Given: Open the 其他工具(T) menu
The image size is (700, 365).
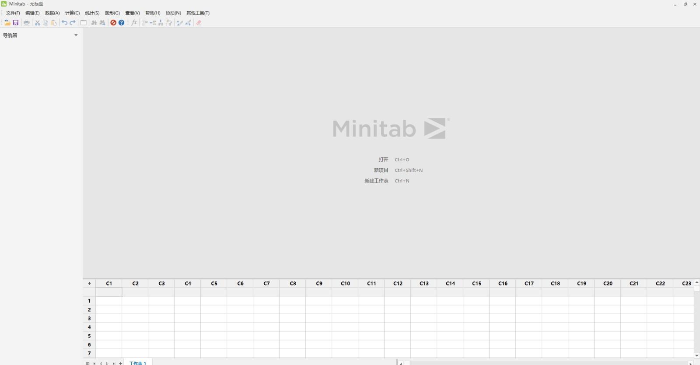Looking at the screenshot, I should point(198,13).
